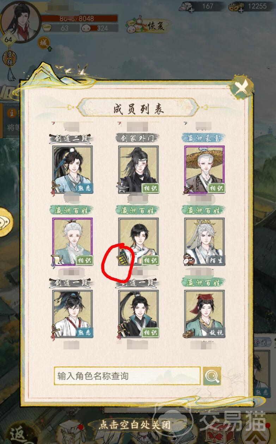Image resolution: width=276 pixels, height=444 pixels.
Task: Open the 瀛洲豪富 member with straw hat
Action: point(204,169)
